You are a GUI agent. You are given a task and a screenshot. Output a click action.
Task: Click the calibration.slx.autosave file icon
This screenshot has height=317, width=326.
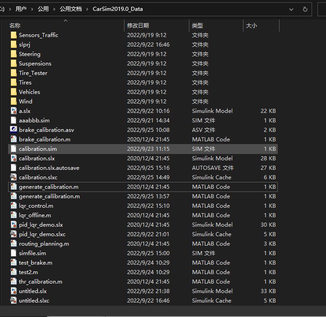coord(14,168)
